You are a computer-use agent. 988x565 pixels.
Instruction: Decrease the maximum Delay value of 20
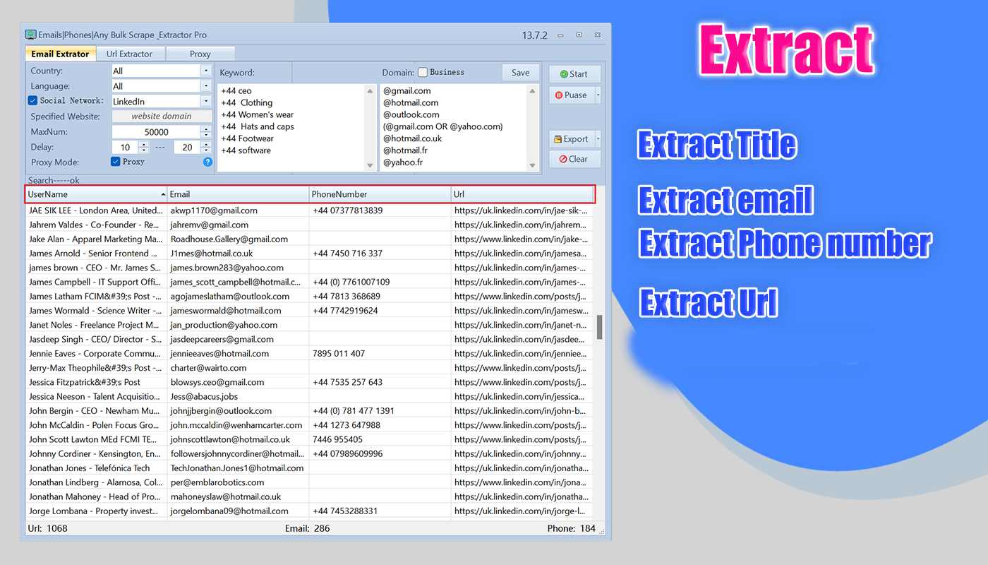click(206, 150)
